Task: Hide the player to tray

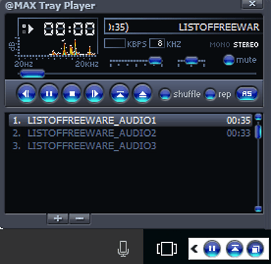Action: pyautogui.click(x=120, y=94)
